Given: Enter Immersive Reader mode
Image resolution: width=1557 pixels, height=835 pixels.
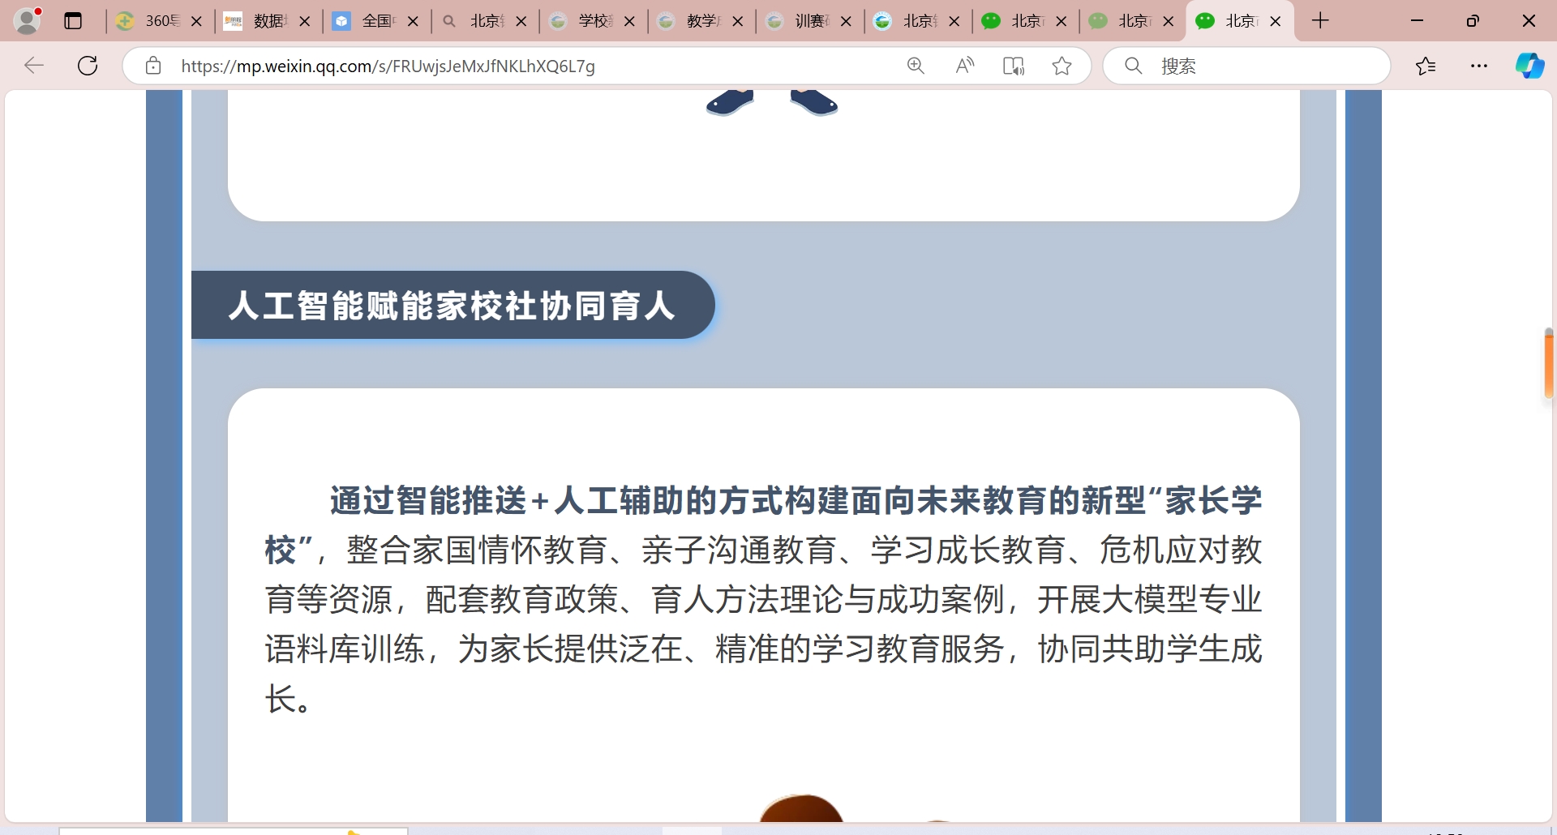Looking at the screenshot, I should point(1013,66).
